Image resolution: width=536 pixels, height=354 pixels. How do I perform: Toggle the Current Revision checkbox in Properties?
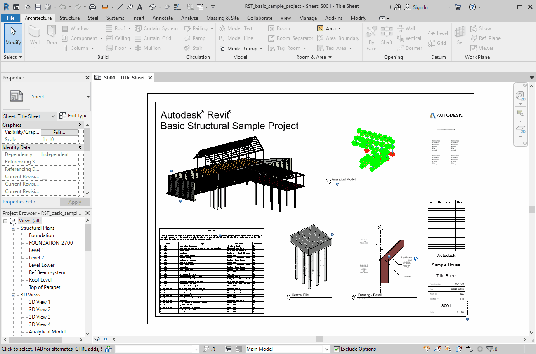pos(44,177)
